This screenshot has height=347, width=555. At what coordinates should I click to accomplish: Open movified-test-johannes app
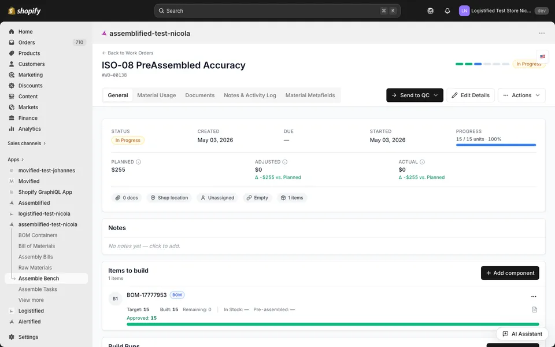46,170
